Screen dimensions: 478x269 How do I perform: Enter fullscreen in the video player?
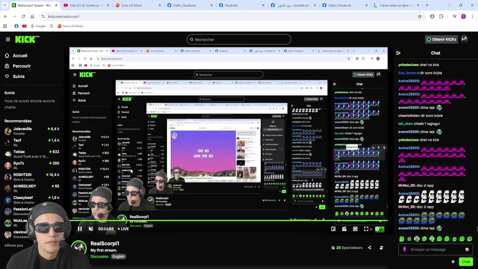point(366,229)
